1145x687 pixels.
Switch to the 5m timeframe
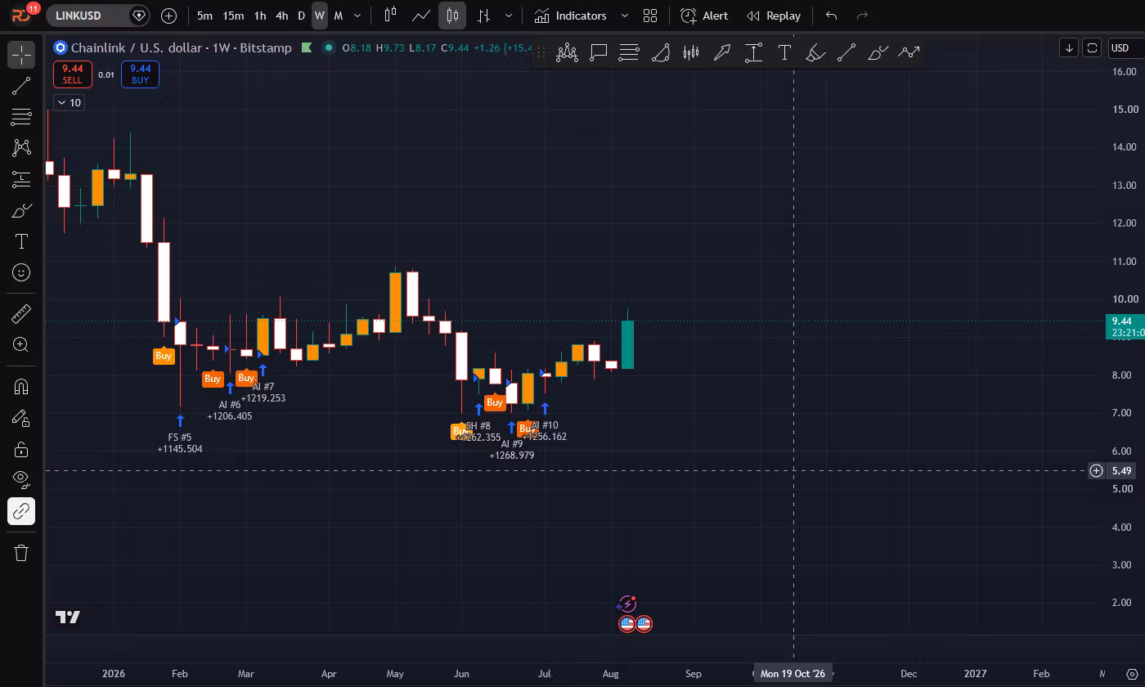pyautogui.click(x=204, y=16)
